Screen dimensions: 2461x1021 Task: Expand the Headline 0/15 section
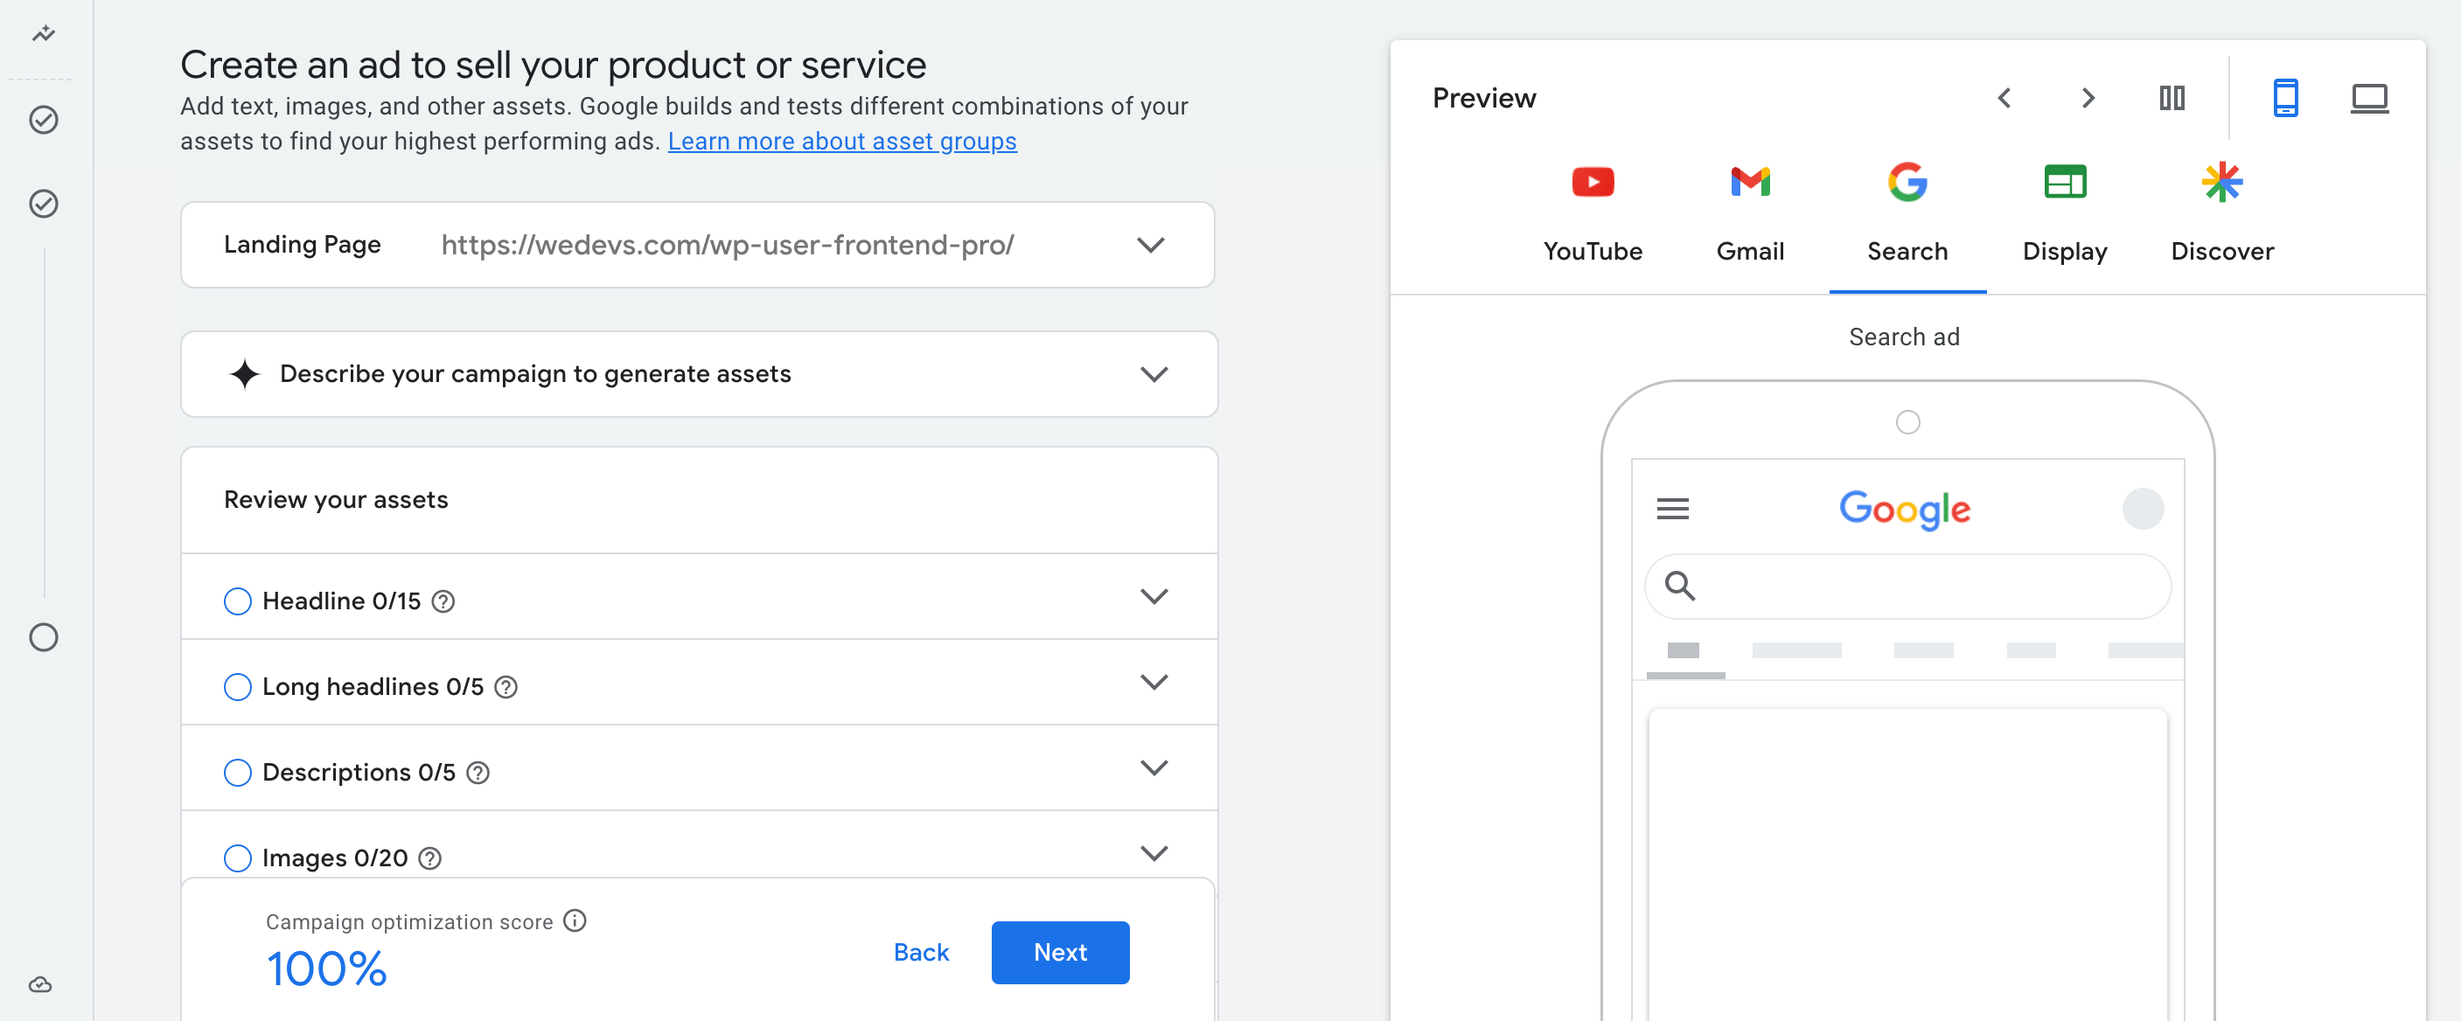coord(1155,597)
